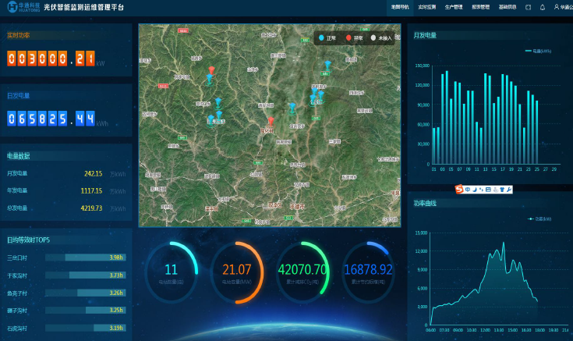
Task: Toggle the power curve chart legend series
Action: (539, 219)
